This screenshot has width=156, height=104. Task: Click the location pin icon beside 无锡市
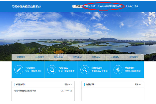coord(74,6)
